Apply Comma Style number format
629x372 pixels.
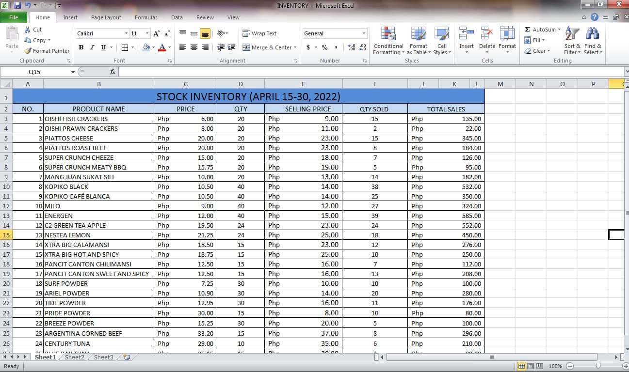coord(336,47)
